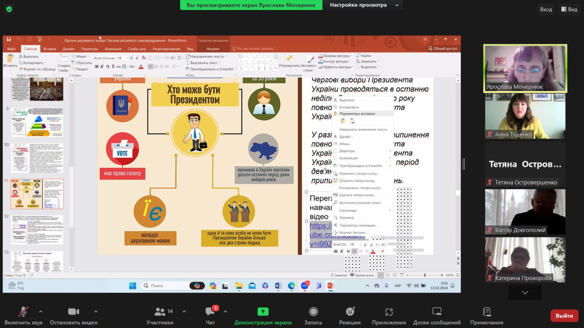The image size is (584, 328).
Task: Switch to Дизайн ribbon tab
Action: click(68, 49)
